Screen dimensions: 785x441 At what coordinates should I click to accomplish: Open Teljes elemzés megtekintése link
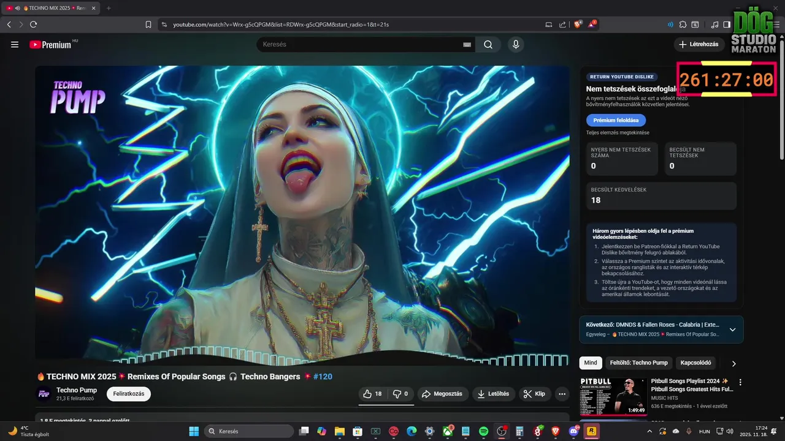pyautogui.click(x=618, y=132)
